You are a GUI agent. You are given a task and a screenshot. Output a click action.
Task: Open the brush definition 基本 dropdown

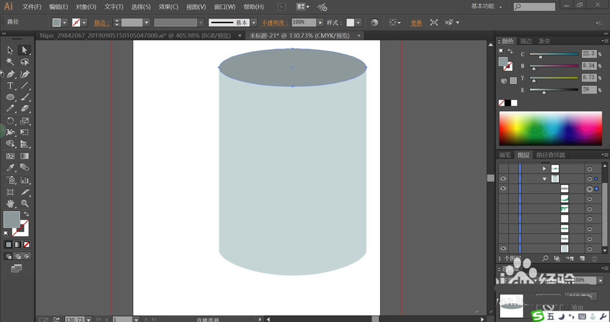254,23
